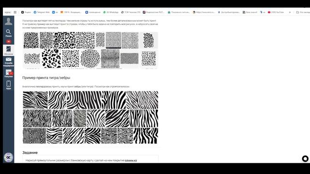Show more bookmarks via overflow chevron

290,12
